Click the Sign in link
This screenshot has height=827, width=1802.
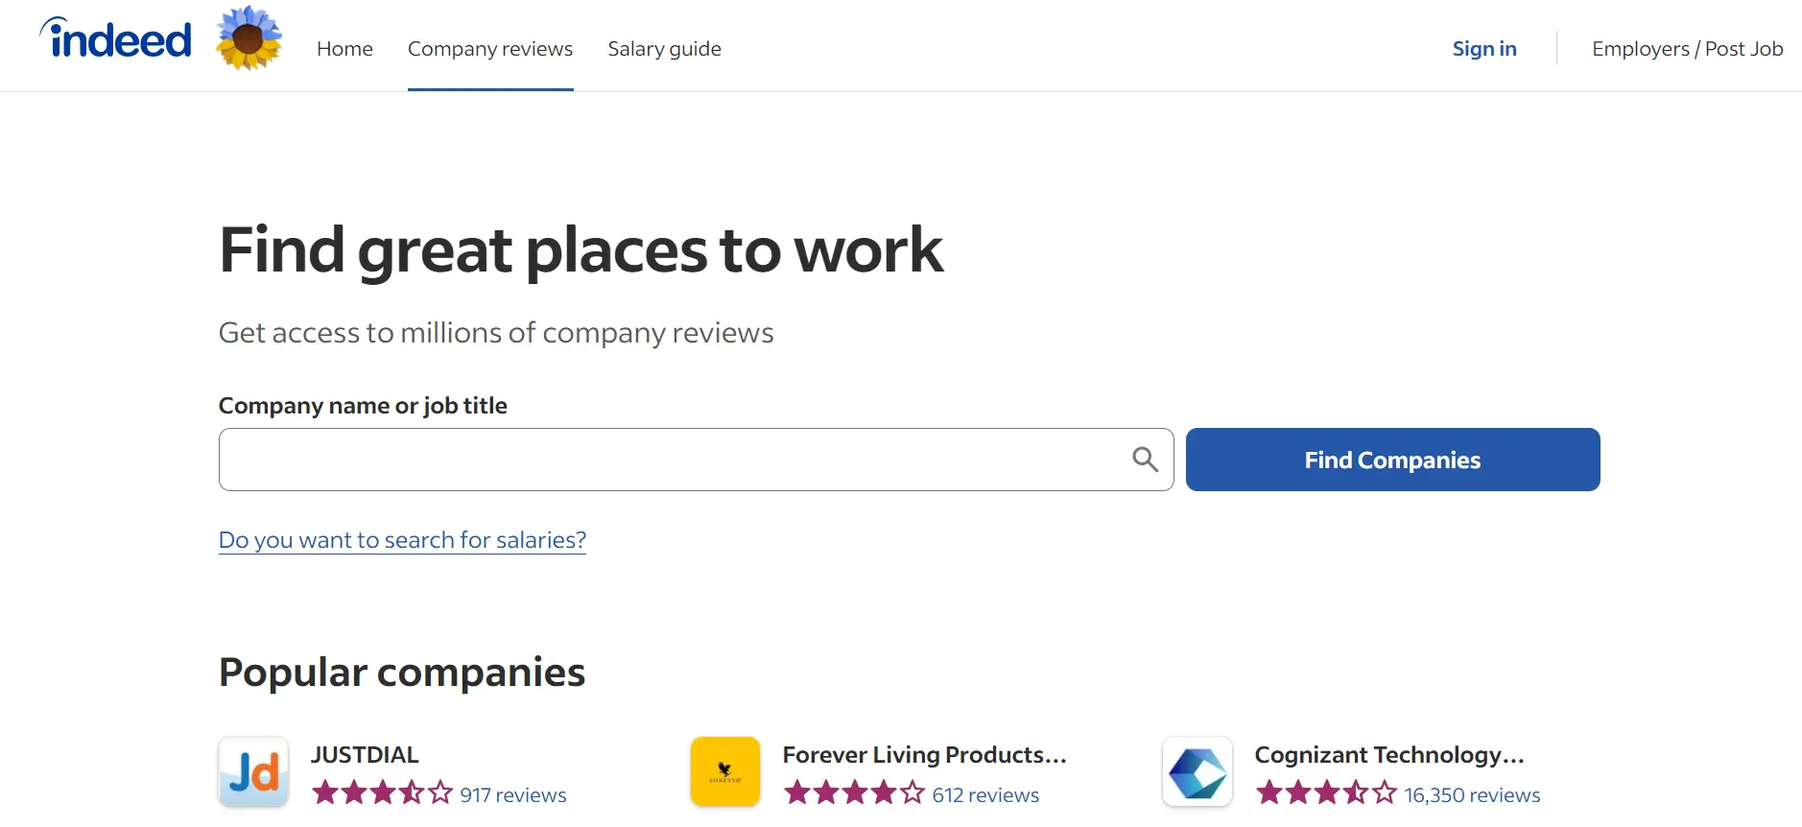pyautogui.click(x=1484, y=49)
